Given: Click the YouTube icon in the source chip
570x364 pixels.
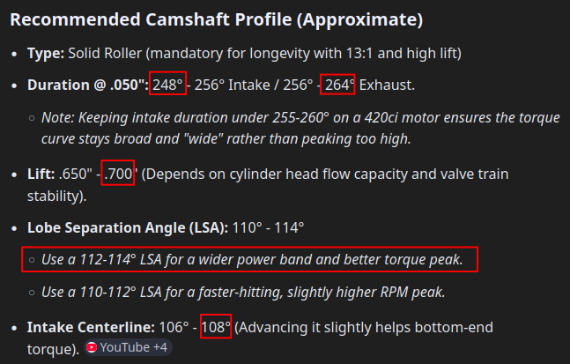Looking at the screenshot, I should 92,348.
